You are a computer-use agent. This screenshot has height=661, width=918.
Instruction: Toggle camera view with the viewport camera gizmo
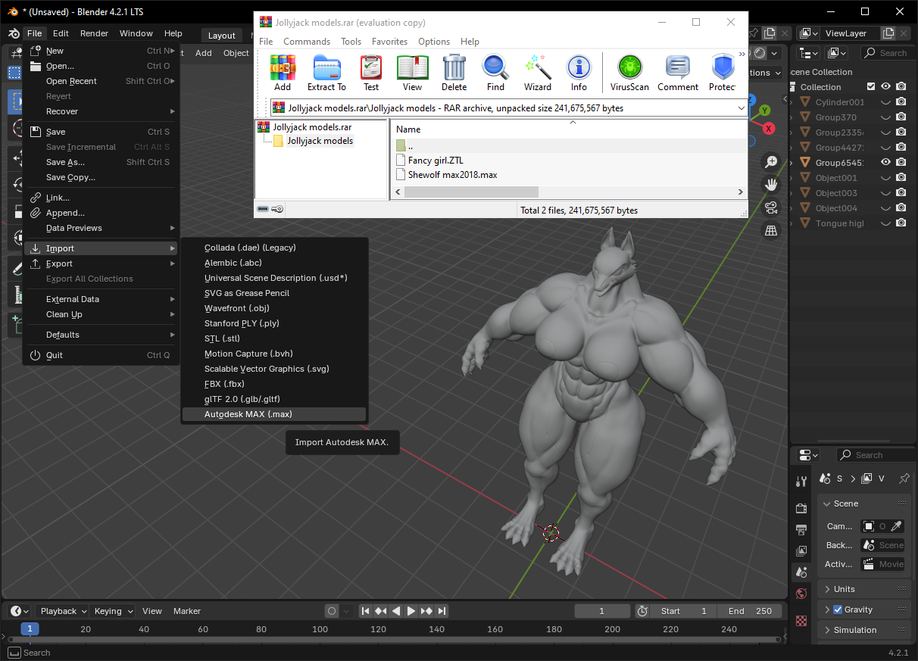click(x=771, y=207)
